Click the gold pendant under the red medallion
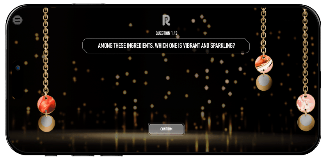 (x=46, y=123)
